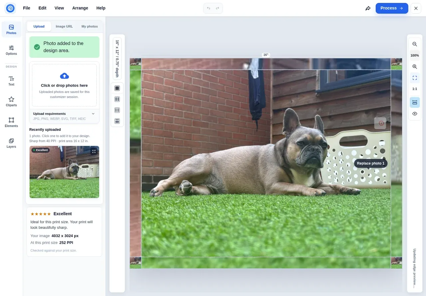Click the 100% zoom level indicator
This screenshot has height=296, width=426.
(415, 56)
